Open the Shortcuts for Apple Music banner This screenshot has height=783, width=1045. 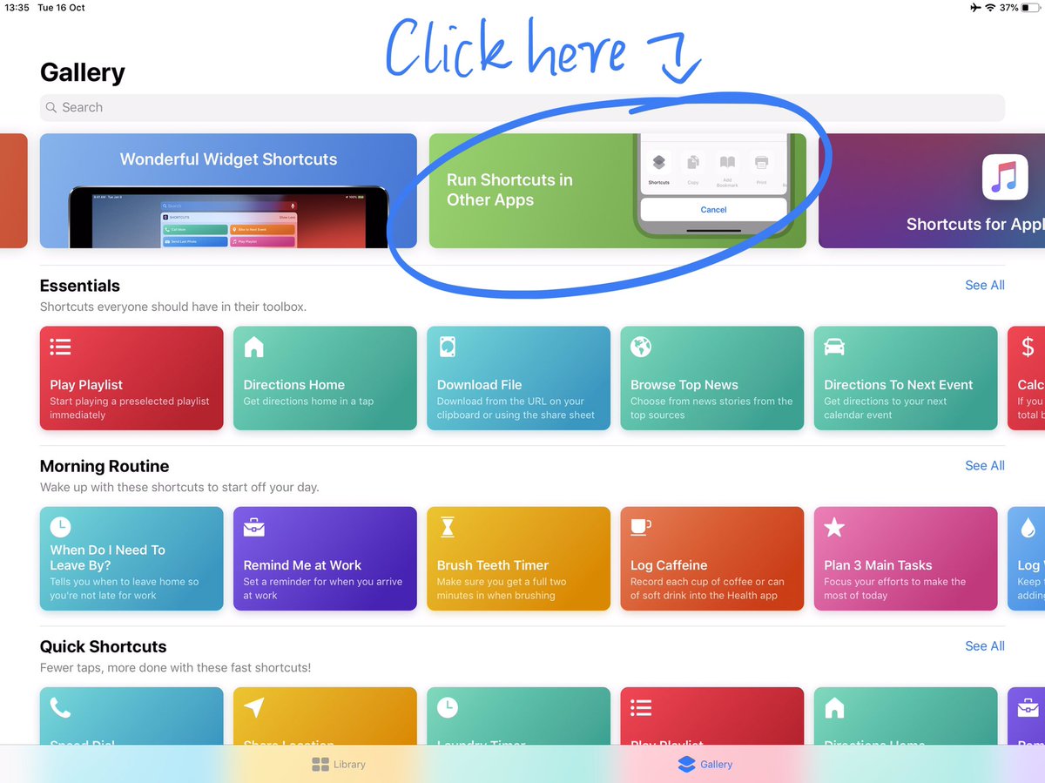932,191
